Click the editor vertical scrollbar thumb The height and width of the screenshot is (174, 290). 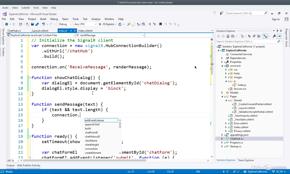[x=212, y=60]
